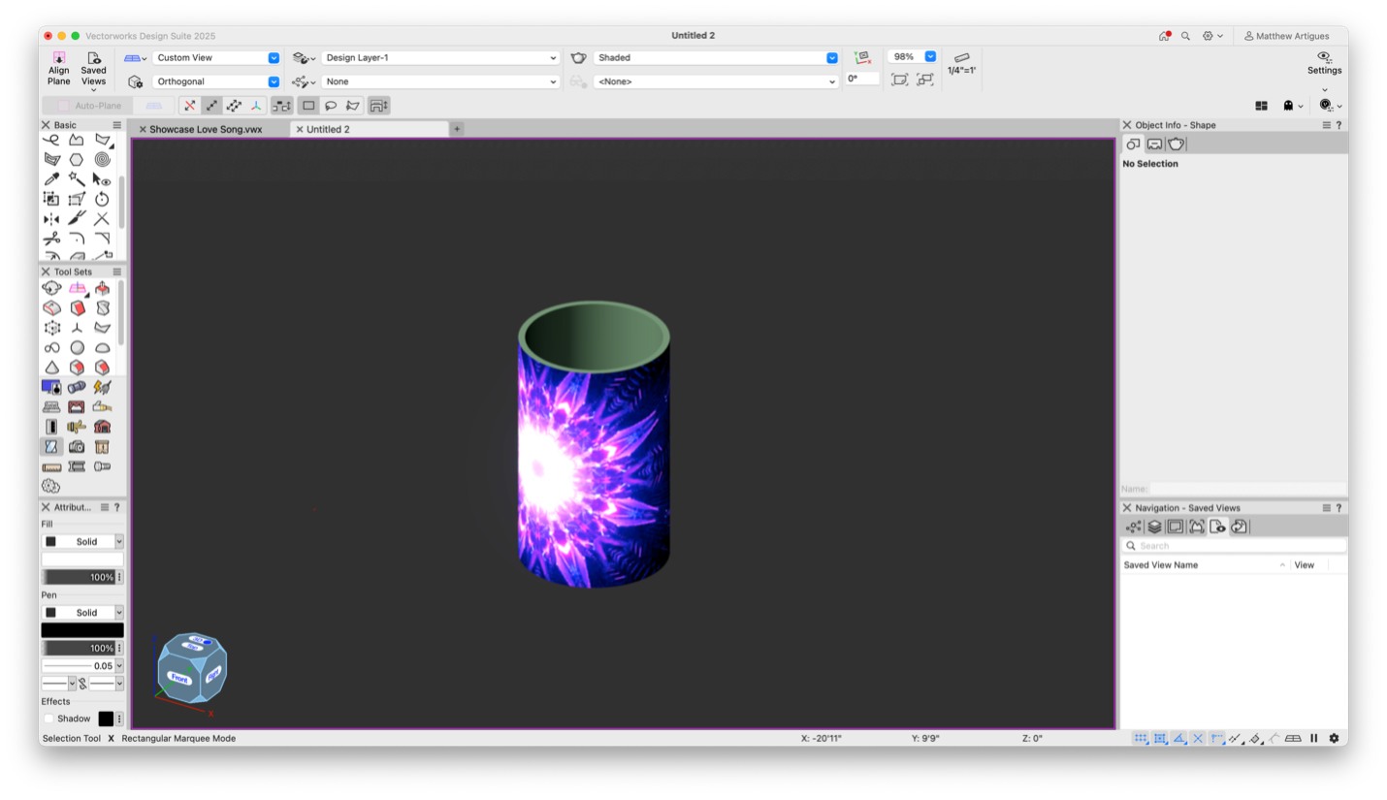Open the Render tab in Object Info
1387x800 pixels.
(1176, 144)
